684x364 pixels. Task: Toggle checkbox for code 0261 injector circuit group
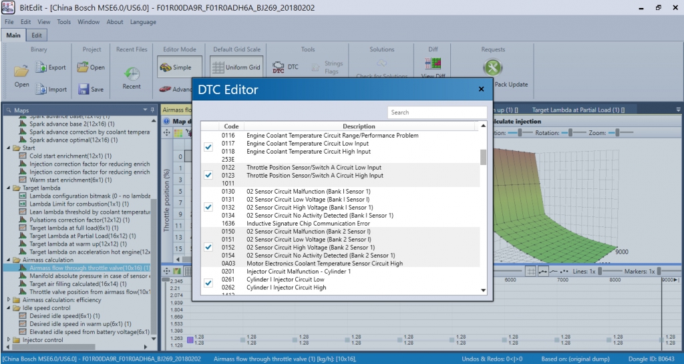point(208,283)
